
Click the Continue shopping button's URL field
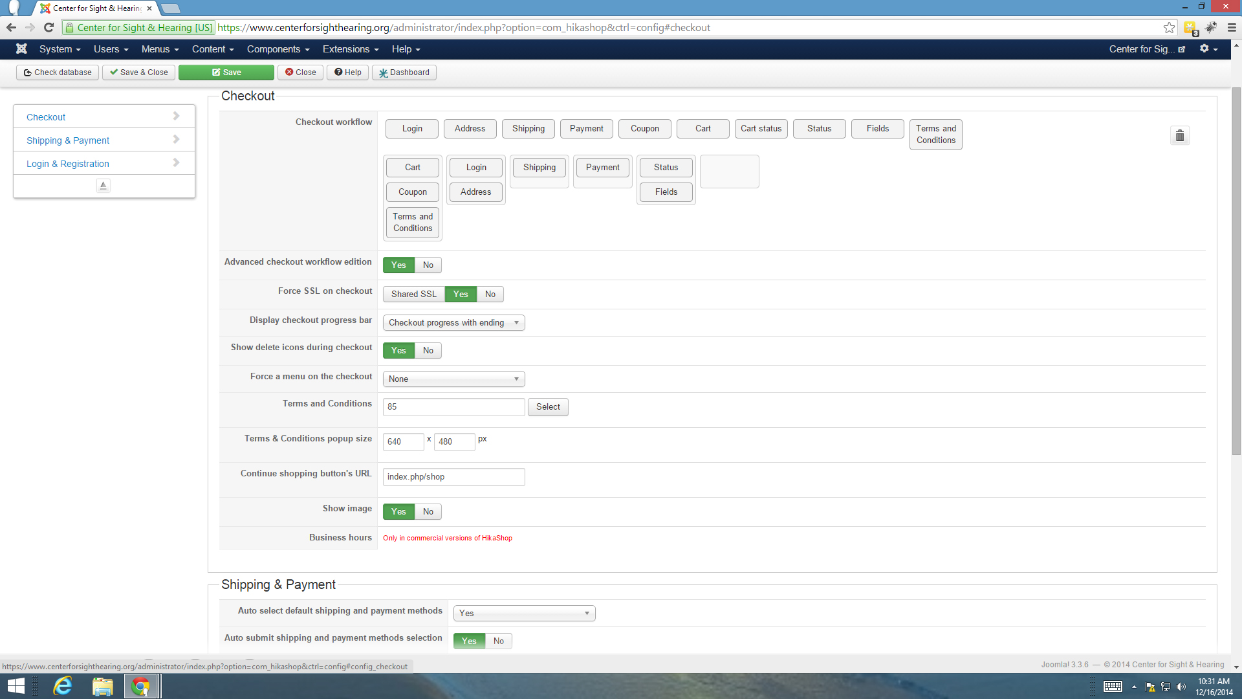pyautogui.click(x=453, y=477)
